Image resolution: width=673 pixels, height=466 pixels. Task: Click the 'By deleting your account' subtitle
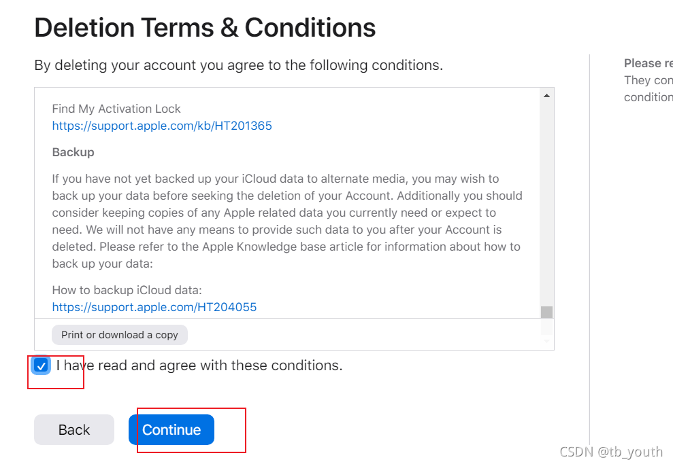point(238,65)
